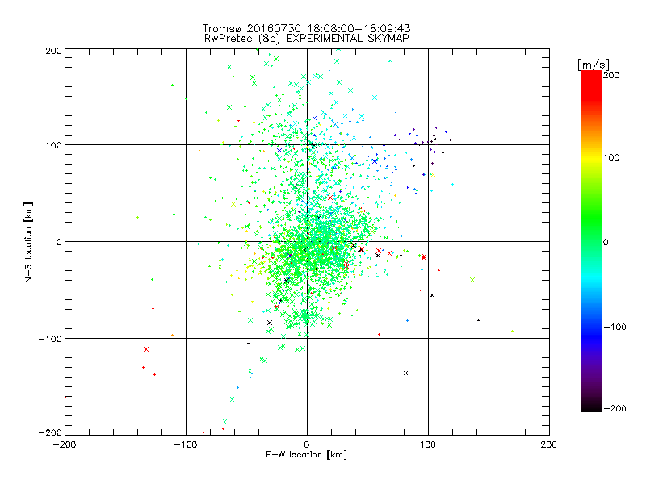The width and height of the screenshot is (646, 484).
Task: Click the red section of the colorbar
Action: coord(591,86)
